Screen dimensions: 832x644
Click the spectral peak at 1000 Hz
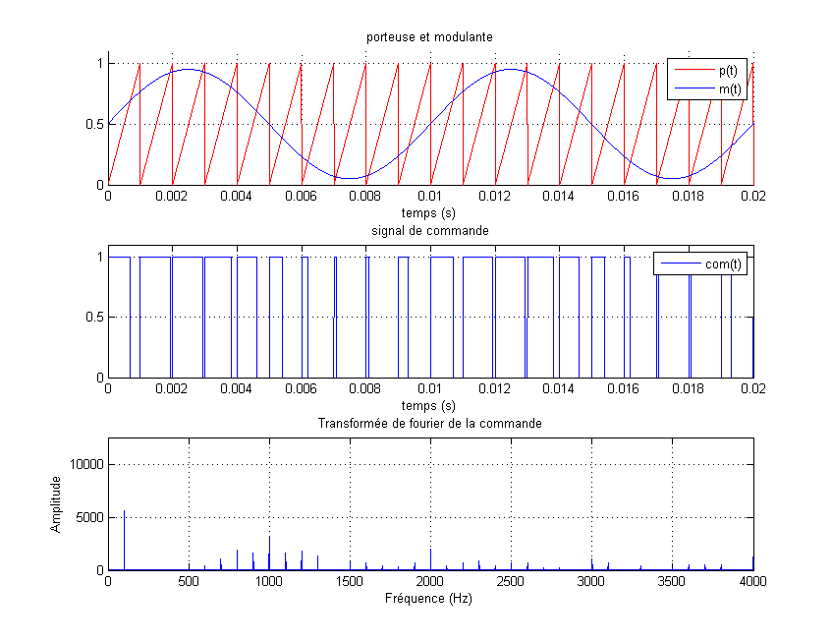[269, 553]
